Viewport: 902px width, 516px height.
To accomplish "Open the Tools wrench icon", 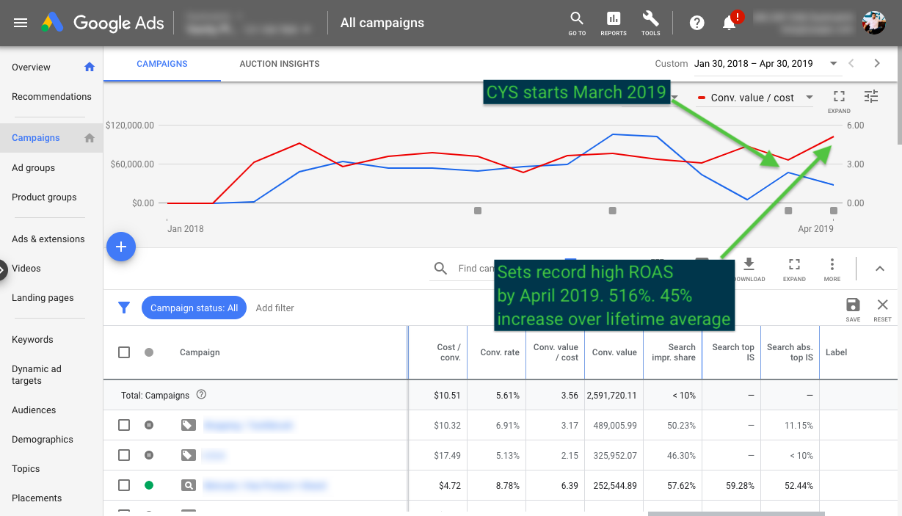I will (x=650, y=23).
